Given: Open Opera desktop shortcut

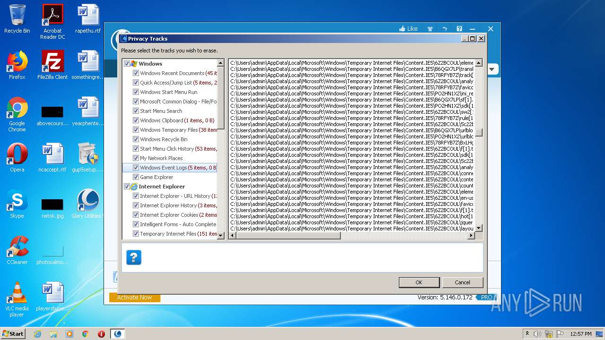Looking at the screenshot, I should pyautogui.click(x=17, y=158).
